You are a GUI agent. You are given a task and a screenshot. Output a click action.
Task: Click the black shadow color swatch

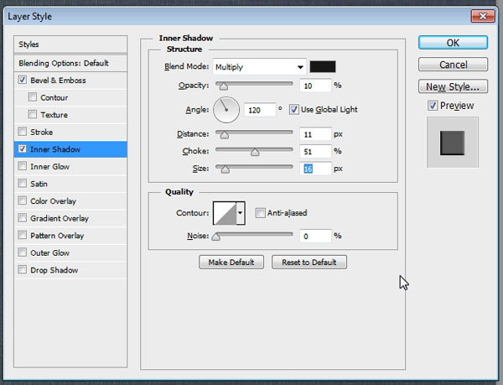pyautogui.click(x=323, y=66)
